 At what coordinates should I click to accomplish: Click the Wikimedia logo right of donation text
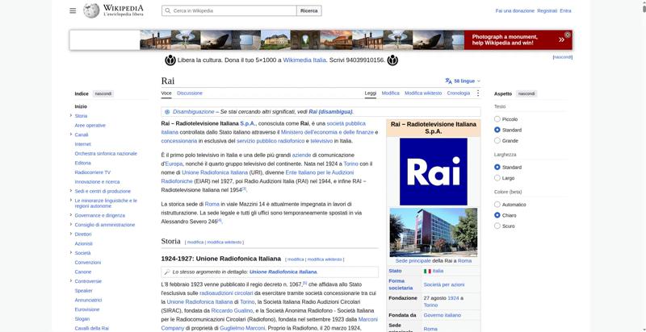pyautogui.click(x=392, y=60)
